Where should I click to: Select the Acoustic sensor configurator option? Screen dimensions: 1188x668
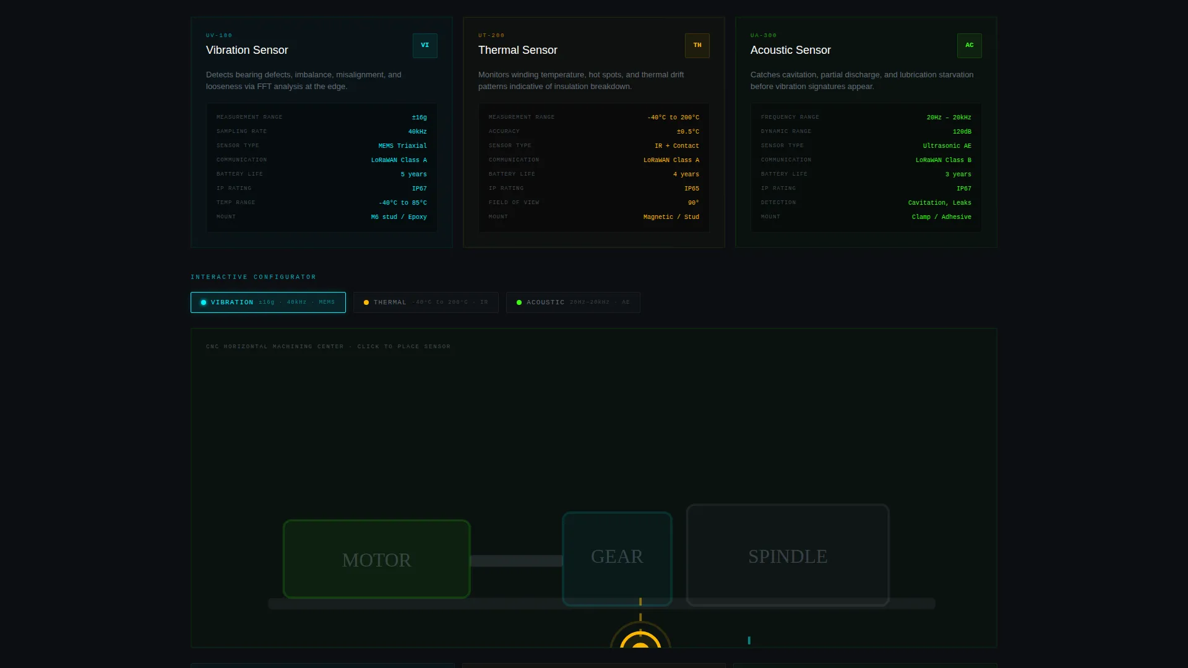click(x=573, y=302)
